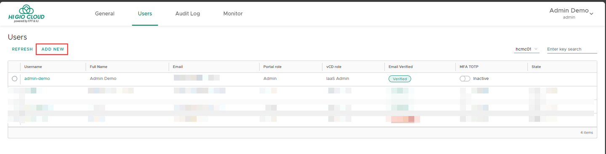
Task: Click the HI GIO CLOUD logo
Action: (x=26, y=13)
